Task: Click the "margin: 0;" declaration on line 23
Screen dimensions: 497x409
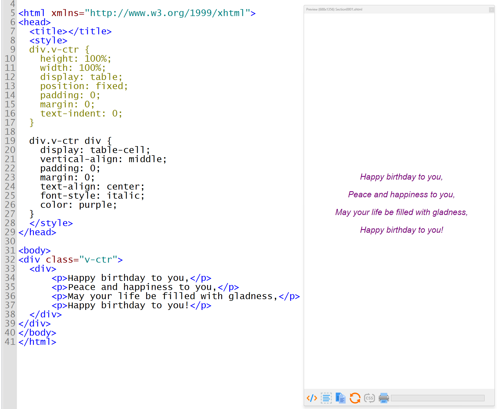Action: click(x=68, y=177)
